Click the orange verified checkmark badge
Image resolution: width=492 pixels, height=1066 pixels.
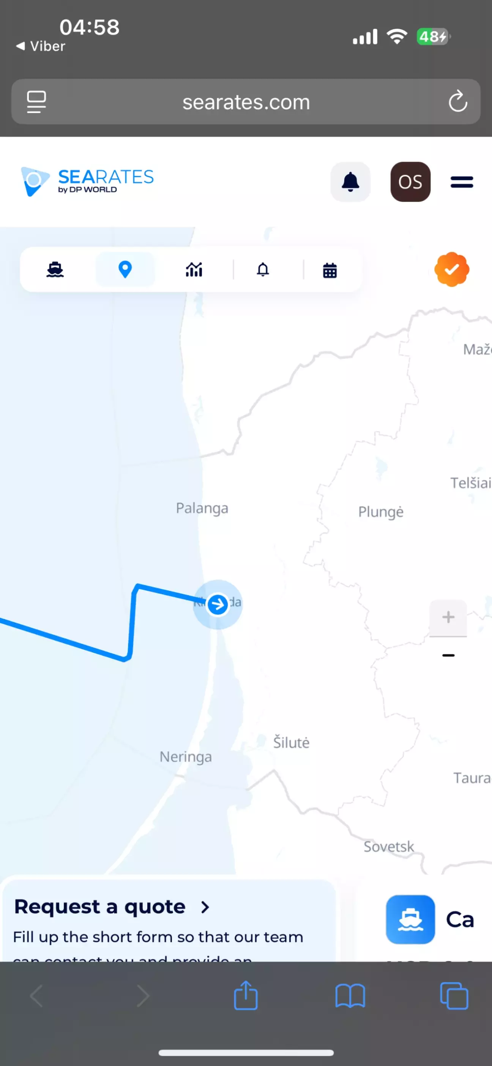[452, 269]
